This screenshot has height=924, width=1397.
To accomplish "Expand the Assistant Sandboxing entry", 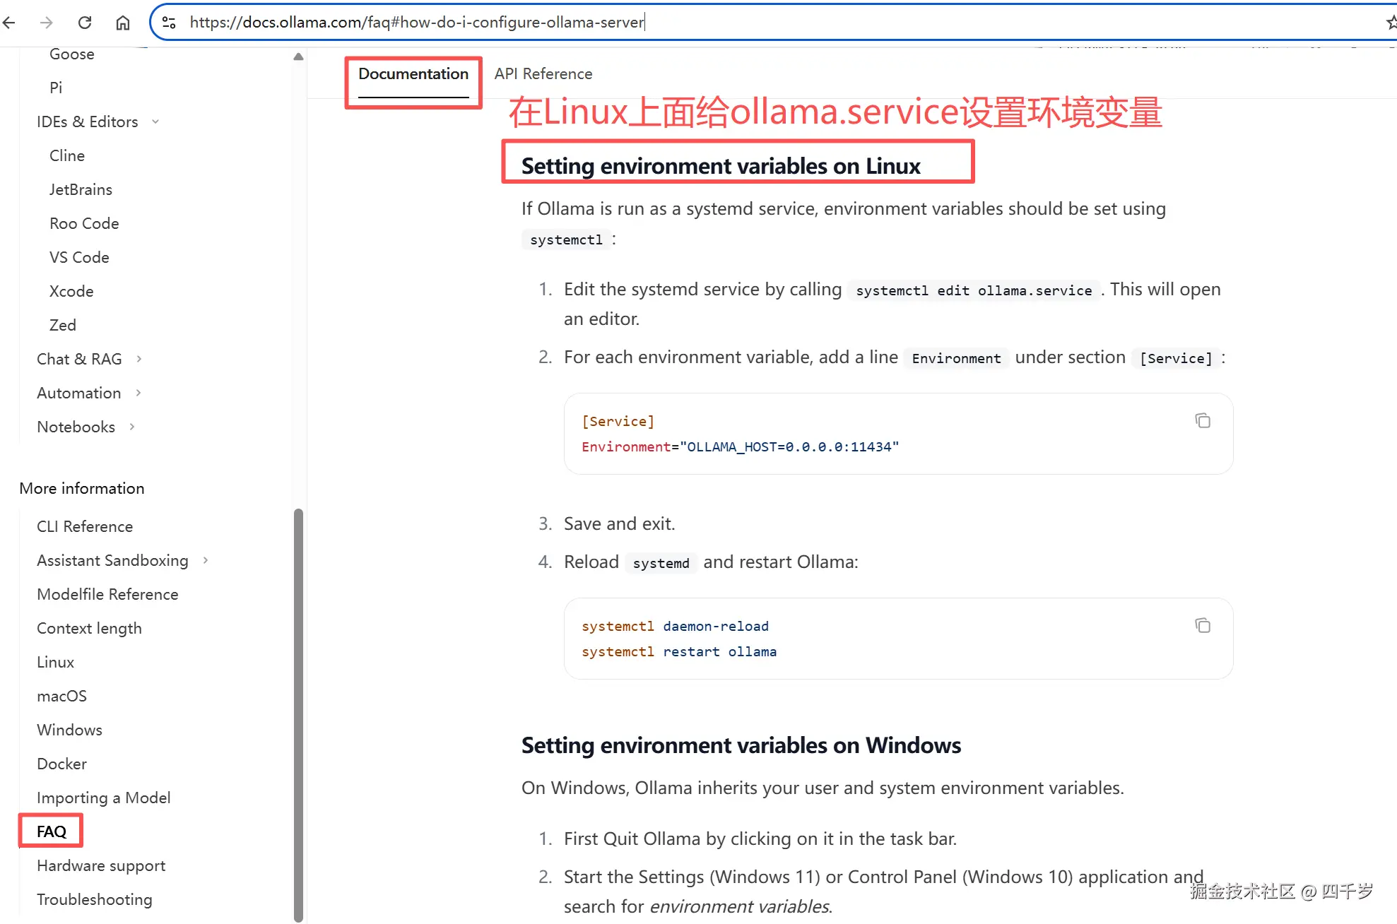I will point(205,560).
